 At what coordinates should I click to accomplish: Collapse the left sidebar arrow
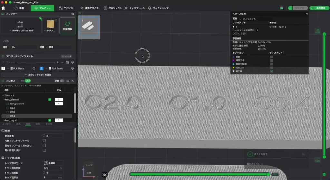point(80,13)
